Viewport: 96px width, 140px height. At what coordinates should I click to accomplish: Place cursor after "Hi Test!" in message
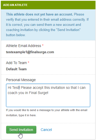click(x=19, y=88)
